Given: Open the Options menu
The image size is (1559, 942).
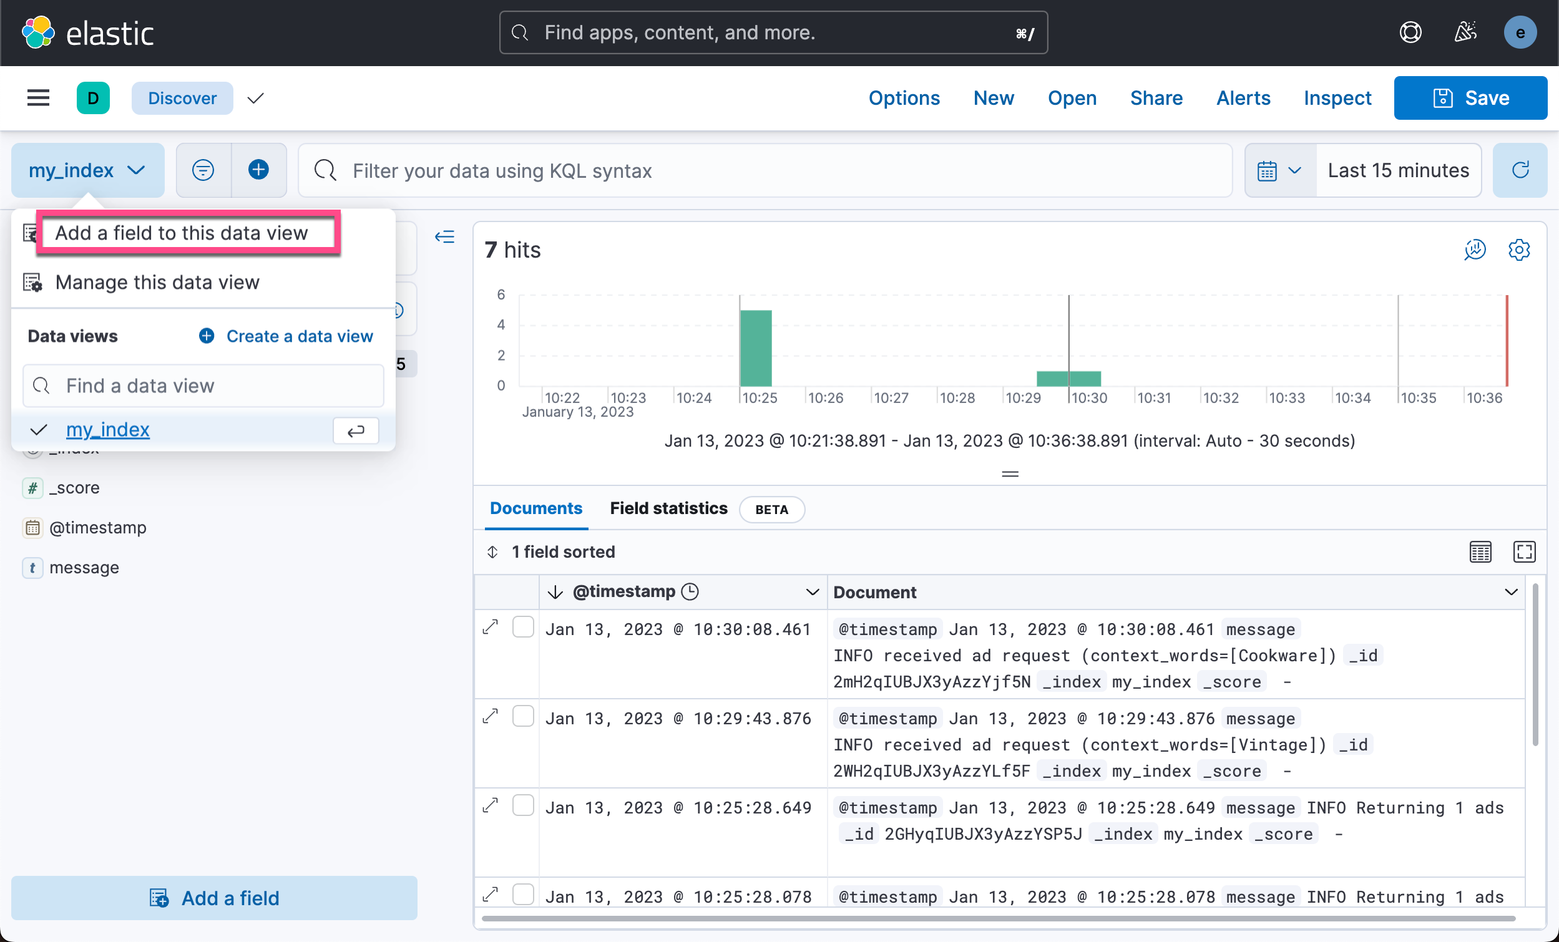Looking at the screenshot, I should (x=904, y=98).
